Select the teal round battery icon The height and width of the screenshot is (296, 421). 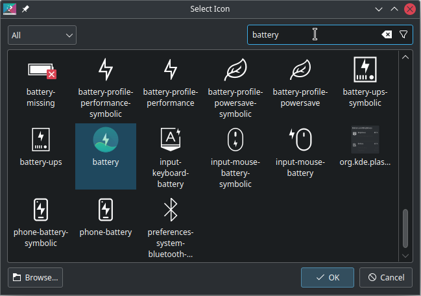(106, 140)
